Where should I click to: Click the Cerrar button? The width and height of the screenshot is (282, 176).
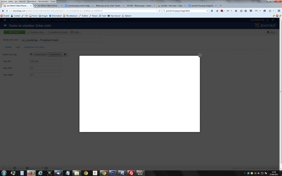[x=75, y=32]
